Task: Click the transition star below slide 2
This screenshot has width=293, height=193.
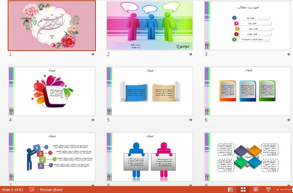Action: (x=191, y=54)
